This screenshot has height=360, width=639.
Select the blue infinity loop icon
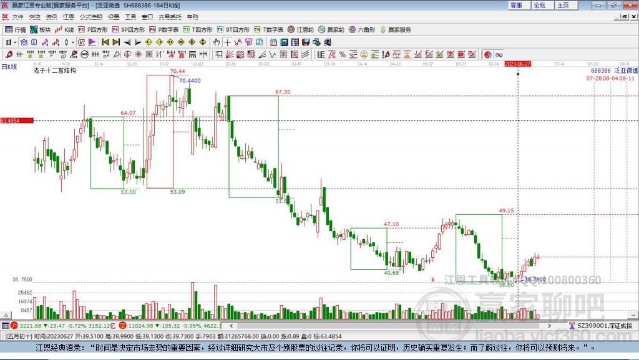coord(499,55)
